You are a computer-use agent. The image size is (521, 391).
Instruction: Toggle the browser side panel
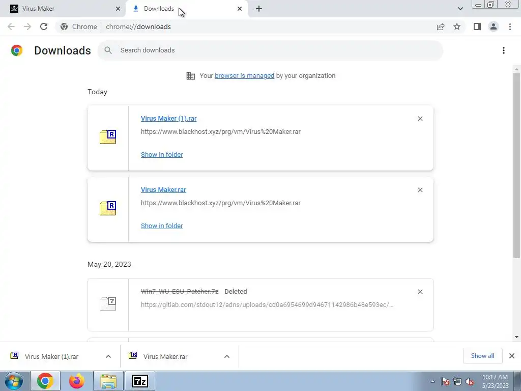[477, 26]
